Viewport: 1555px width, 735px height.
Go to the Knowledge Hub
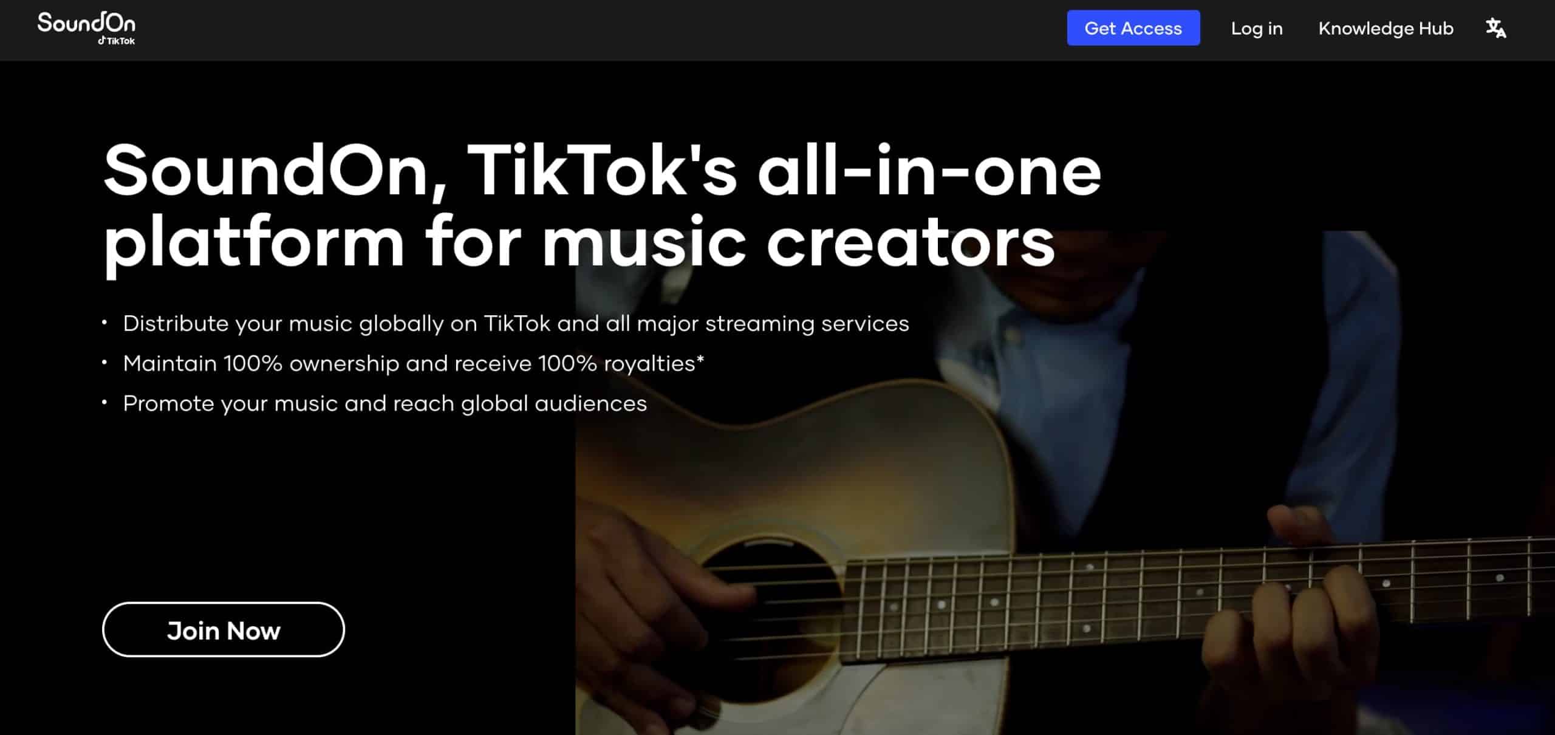1386,29
